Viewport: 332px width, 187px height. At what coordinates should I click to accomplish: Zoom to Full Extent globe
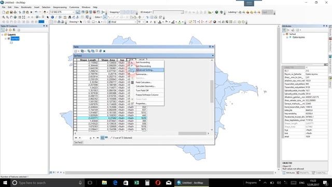tap(15, 17)
